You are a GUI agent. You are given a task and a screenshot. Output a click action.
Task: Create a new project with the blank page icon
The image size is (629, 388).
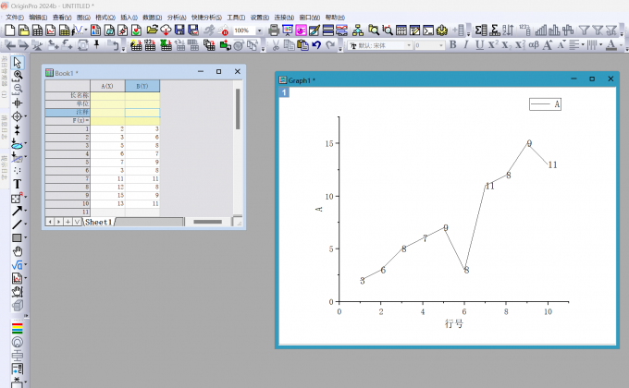(10, 30)
